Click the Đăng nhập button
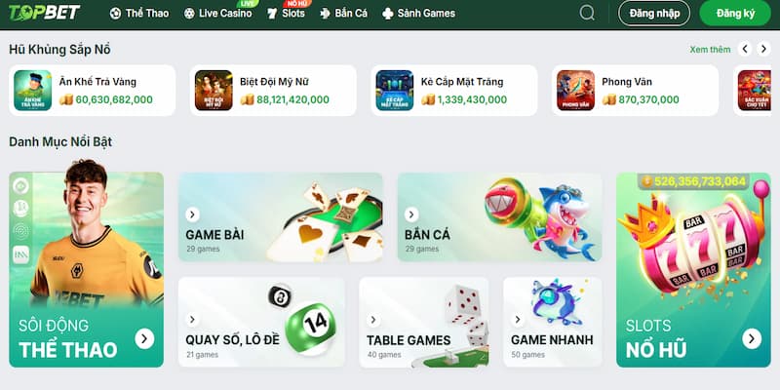 pos(654,14)
